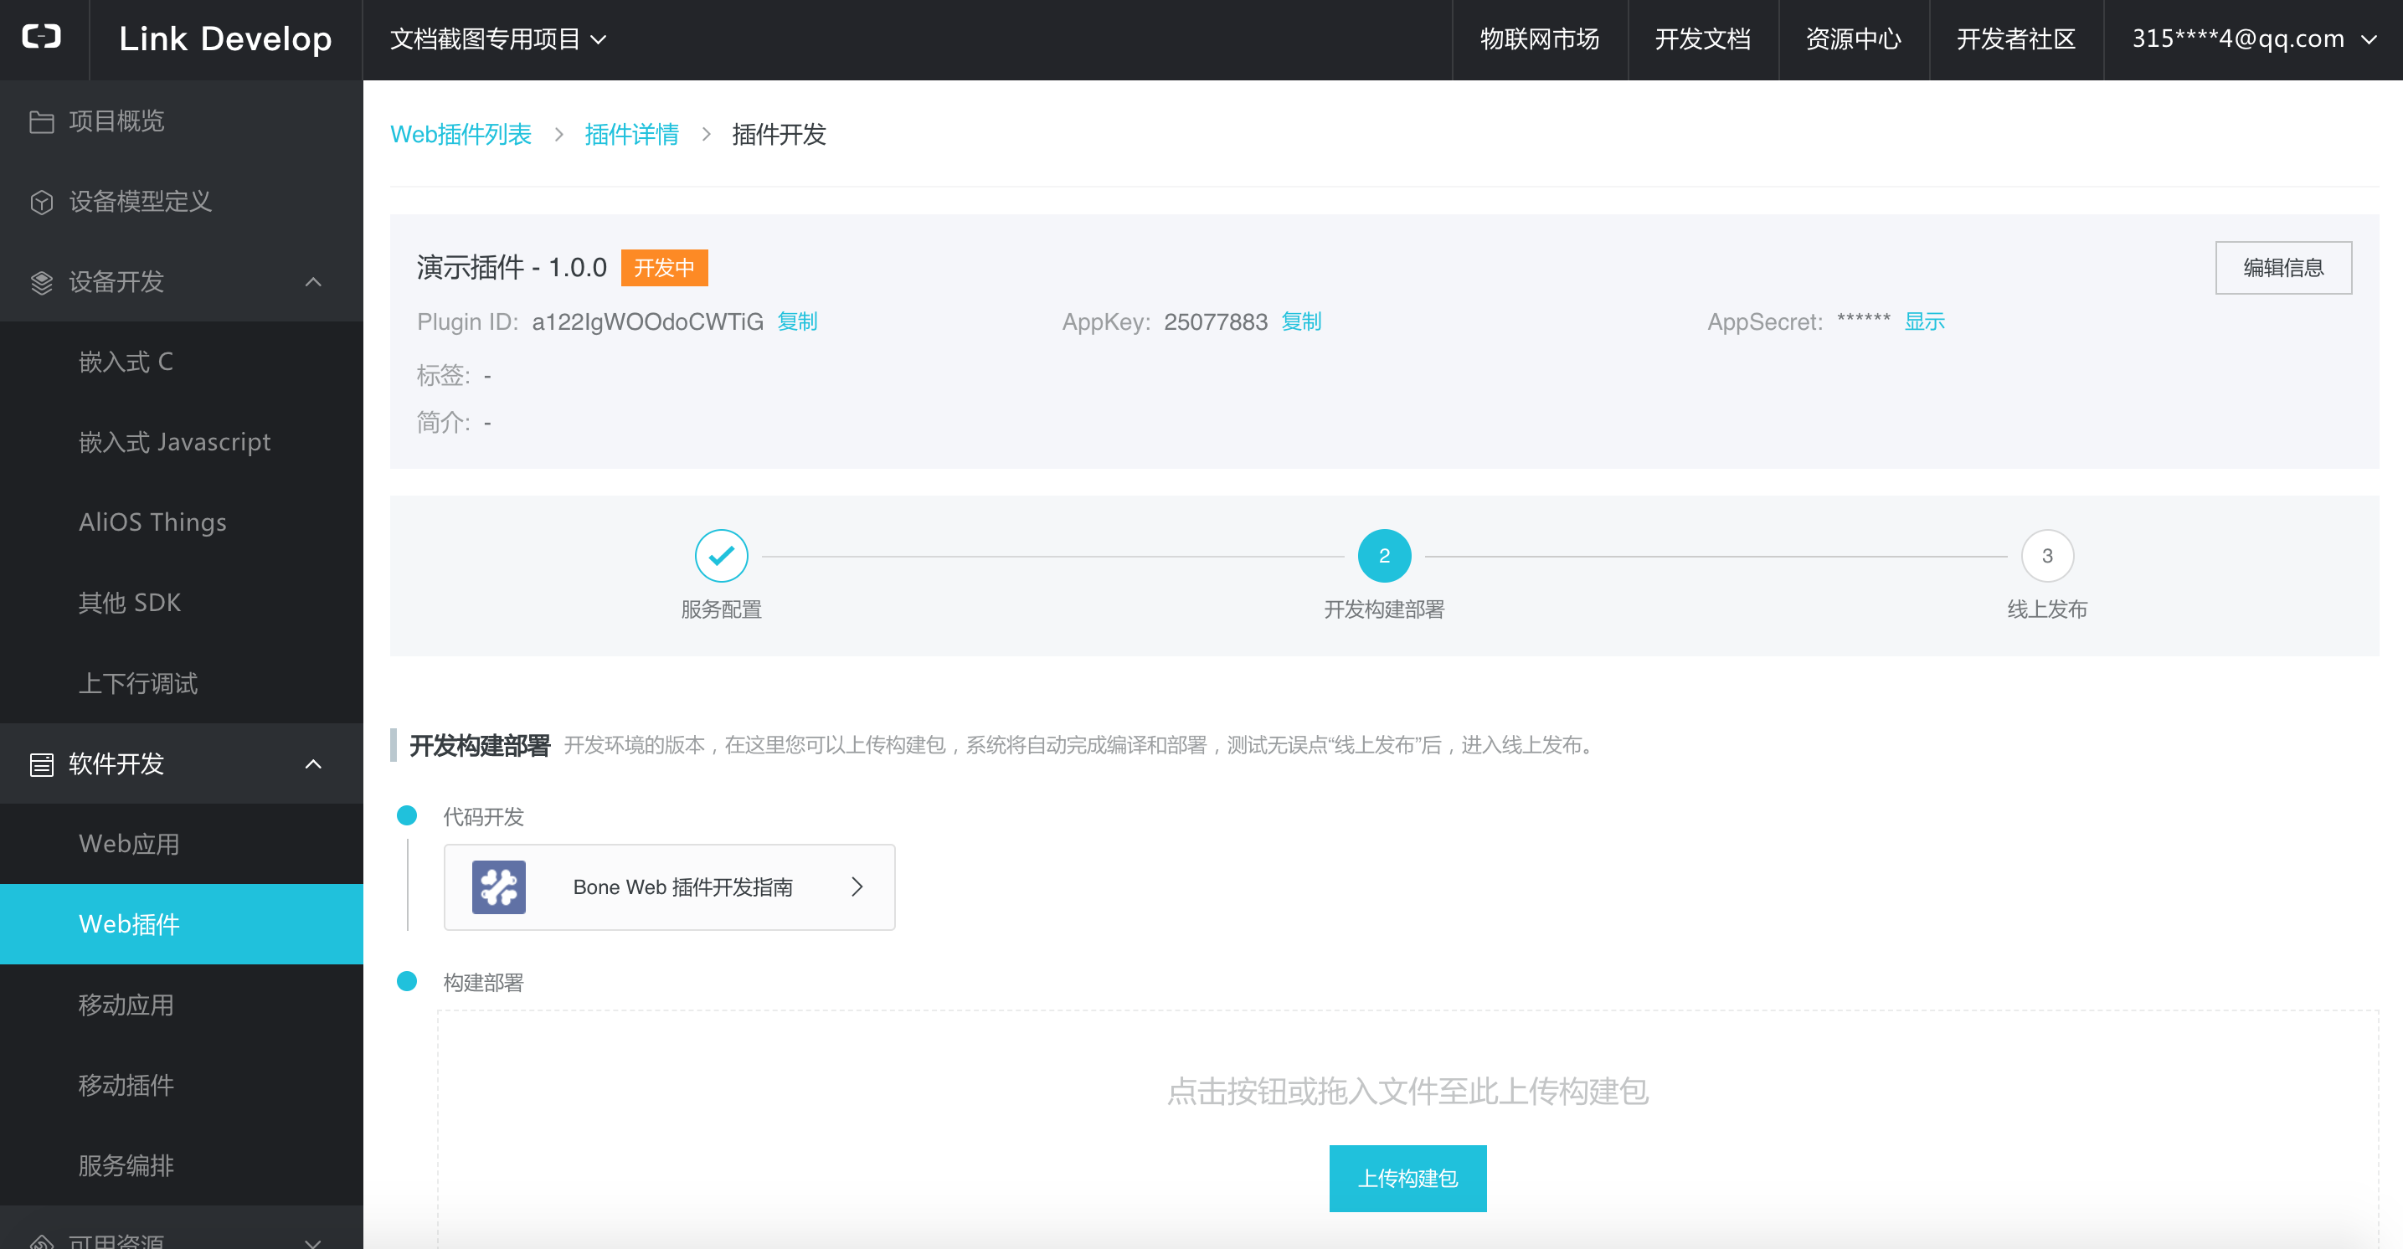Open 资源中心 in top navigation
The width and height of the screenshot is (2403, 1249).
pyautogui.click(x=1853, y=39)
